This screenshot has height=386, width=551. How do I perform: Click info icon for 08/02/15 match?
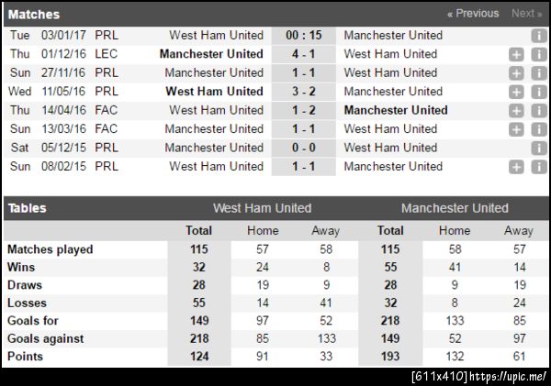coord(539,167)
